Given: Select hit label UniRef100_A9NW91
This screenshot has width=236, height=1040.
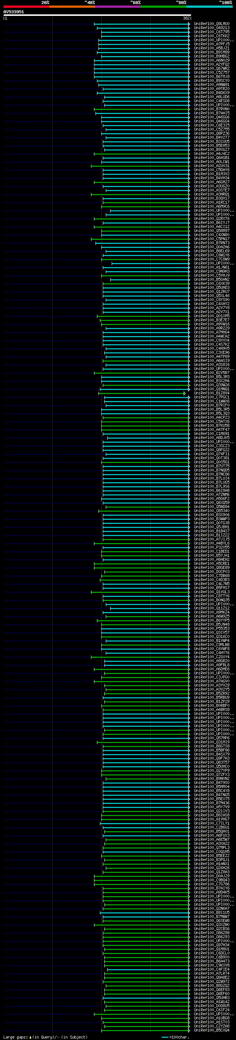Looking at the screenshot, I should pyautogui.click(x=212, y=85).
